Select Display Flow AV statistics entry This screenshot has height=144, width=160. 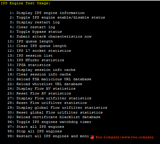click(x=41, y=89)
